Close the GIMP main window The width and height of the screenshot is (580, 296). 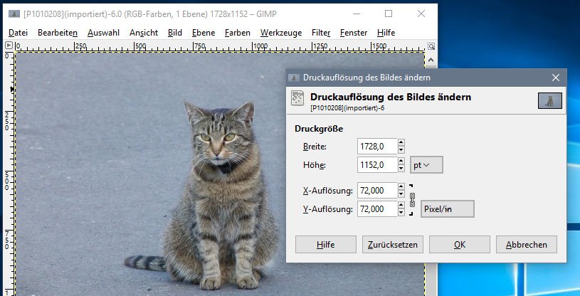click(421, 14)
